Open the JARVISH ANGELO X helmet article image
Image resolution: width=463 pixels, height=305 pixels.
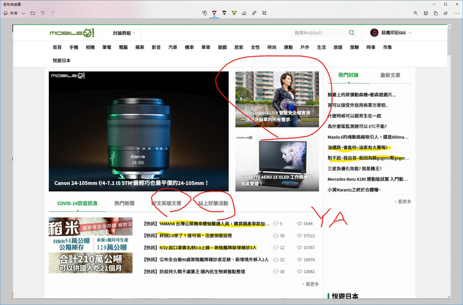click(x=277, y=99)
